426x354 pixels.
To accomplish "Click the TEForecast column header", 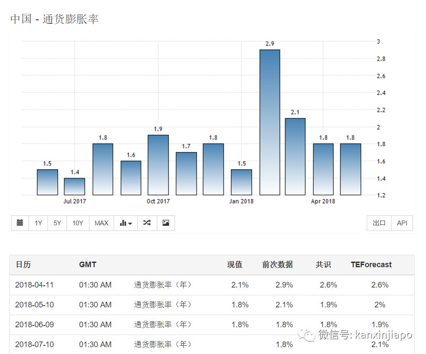I will (x=371, y=265).
